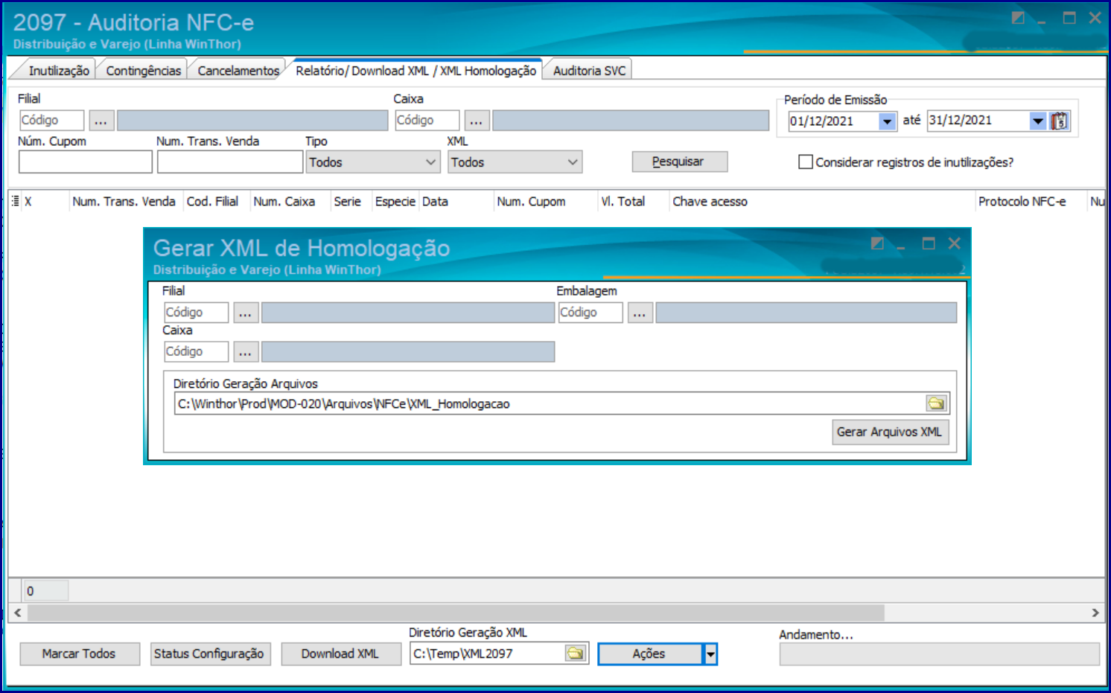The image size is (1111, 693).
Task: Sort by Data column header
Action: (x=436, y=202)
